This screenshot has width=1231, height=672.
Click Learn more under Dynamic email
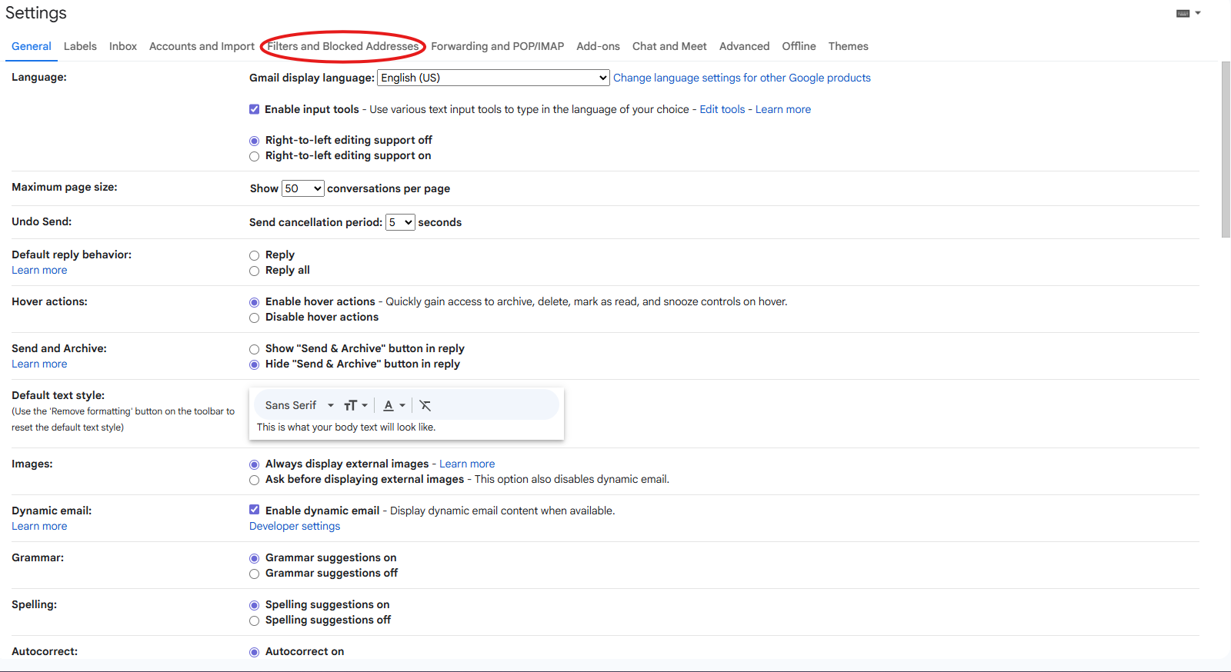coord(39,526)
